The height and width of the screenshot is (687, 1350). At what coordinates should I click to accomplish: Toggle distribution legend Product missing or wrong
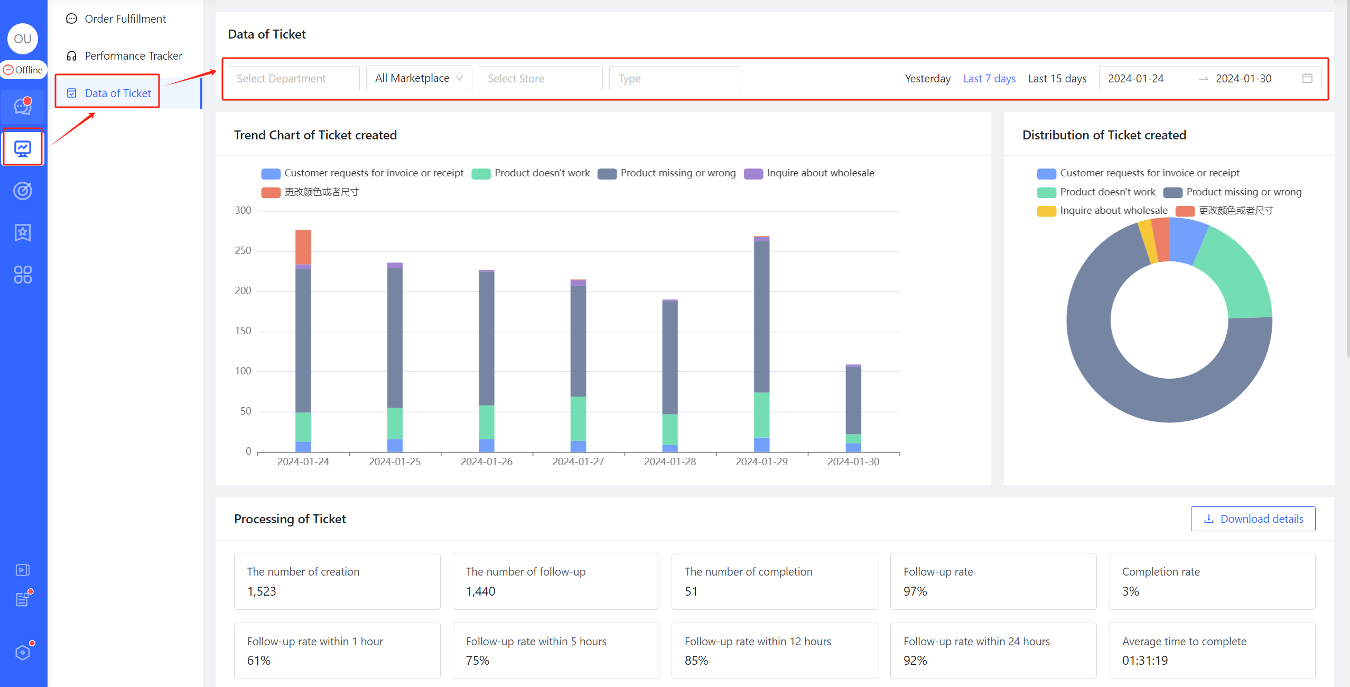click(x=1233, y=192)
